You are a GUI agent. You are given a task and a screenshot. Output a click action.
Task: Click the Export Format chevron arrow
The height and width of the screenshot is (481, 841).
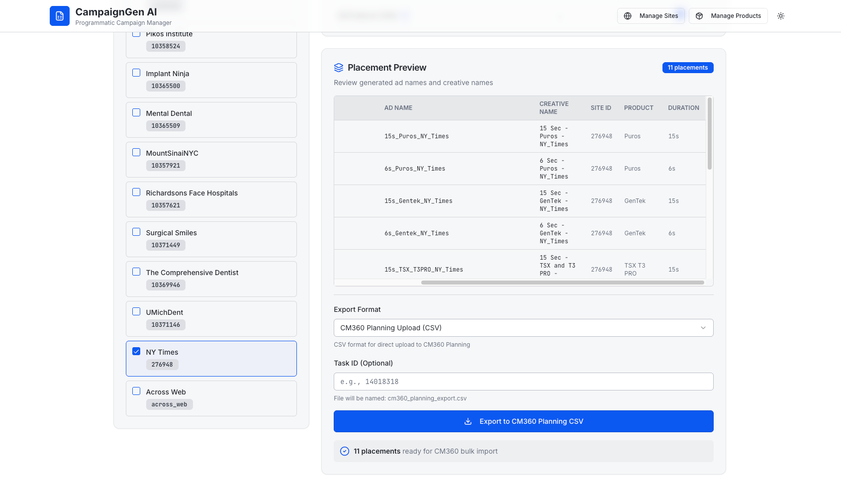[x=703, y=328]
